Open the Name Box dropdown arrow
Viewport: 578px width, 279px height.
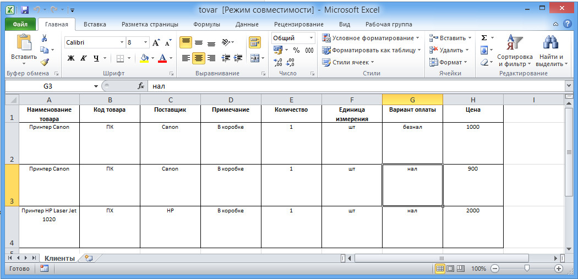pos(96,86)
